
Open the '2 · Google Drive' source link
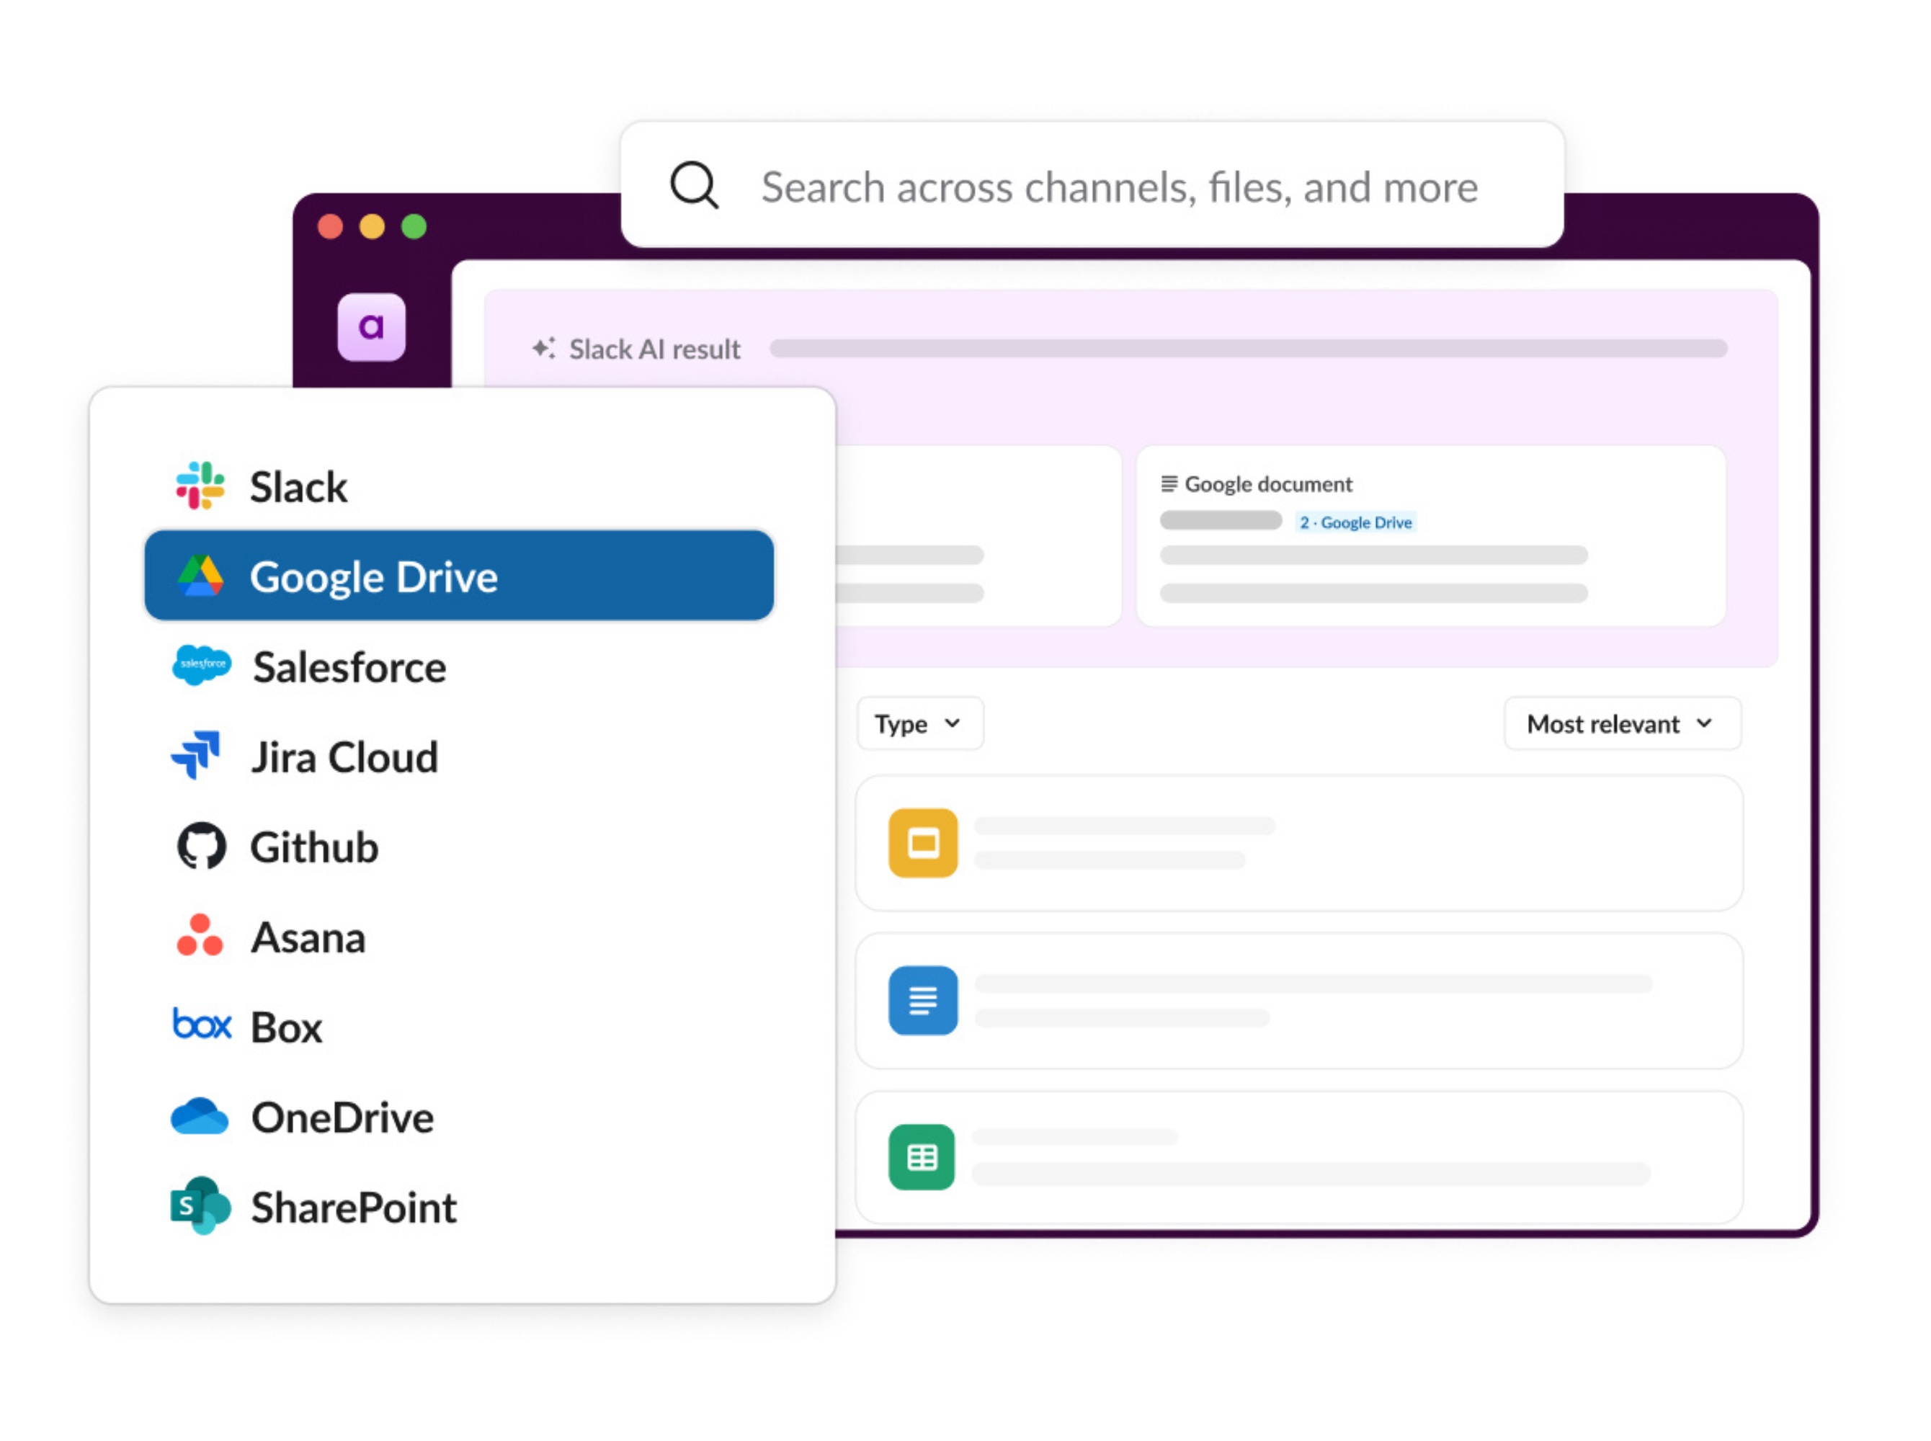[1355, 522]
